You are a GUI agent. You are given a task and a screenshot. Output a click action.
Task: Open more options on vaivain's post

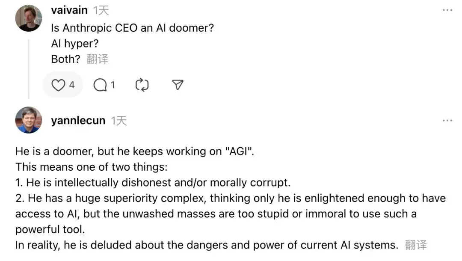click(447, 10)
